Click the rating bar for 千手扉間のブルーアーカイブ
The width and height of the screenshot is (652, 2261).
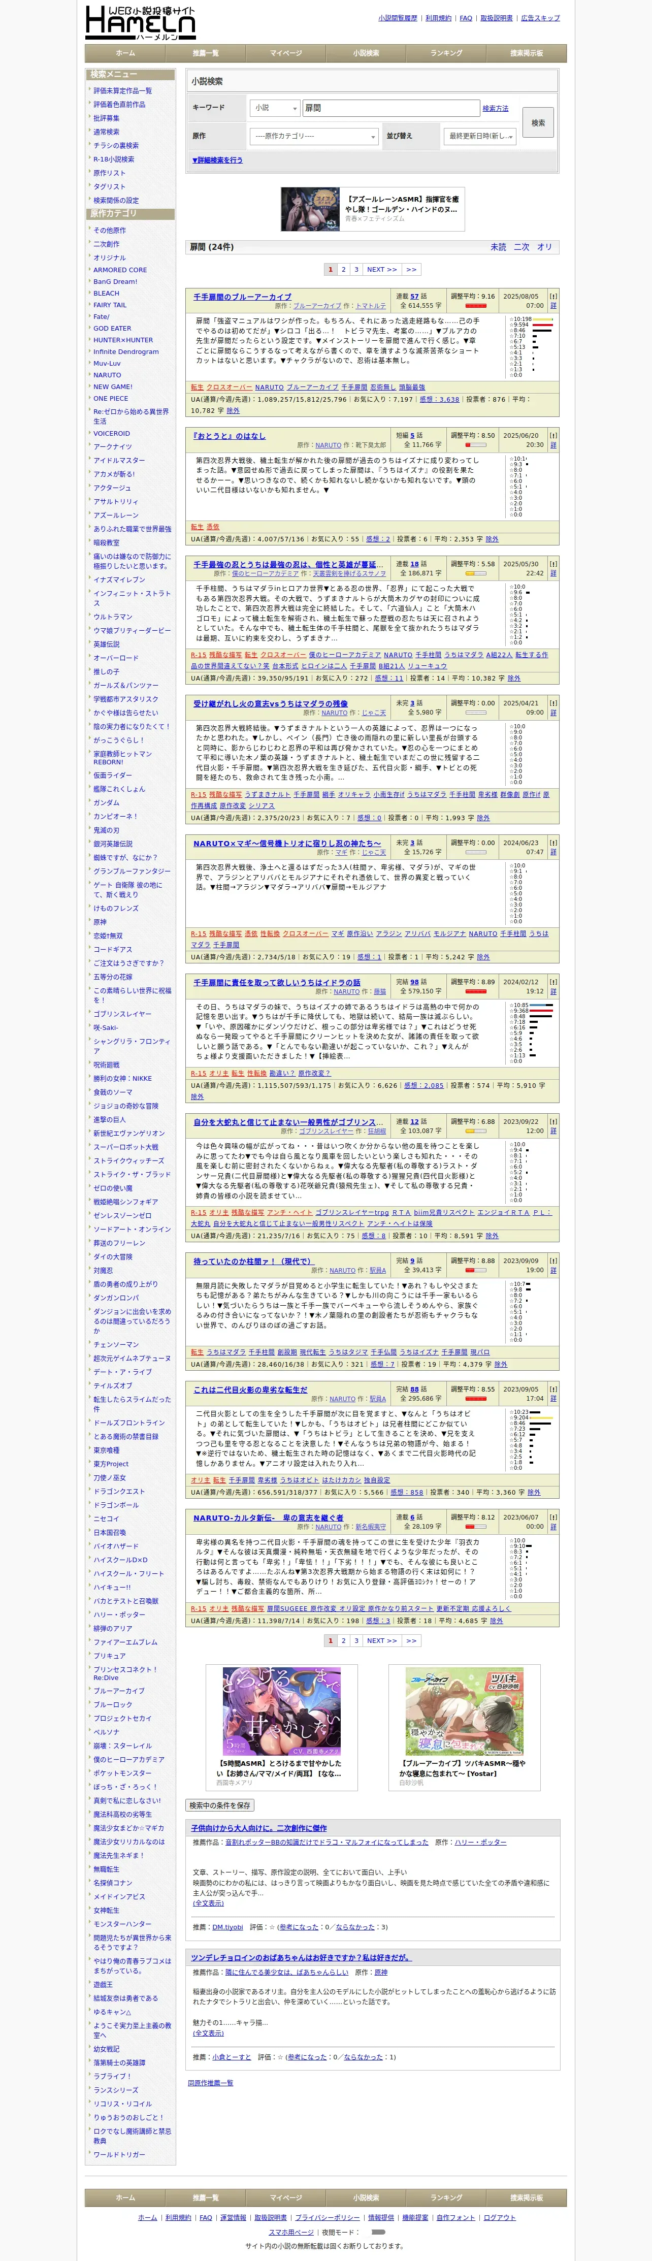point(476,306)
